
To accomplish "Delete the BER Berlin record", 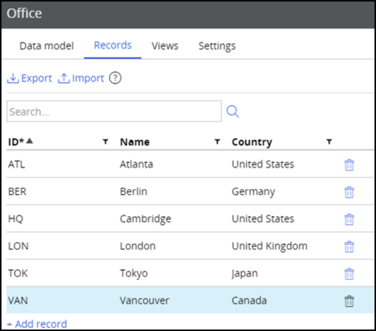I will [349, 192].
